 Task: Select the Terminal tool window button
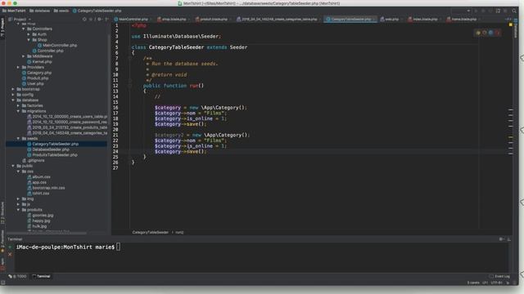pos(42,276)
